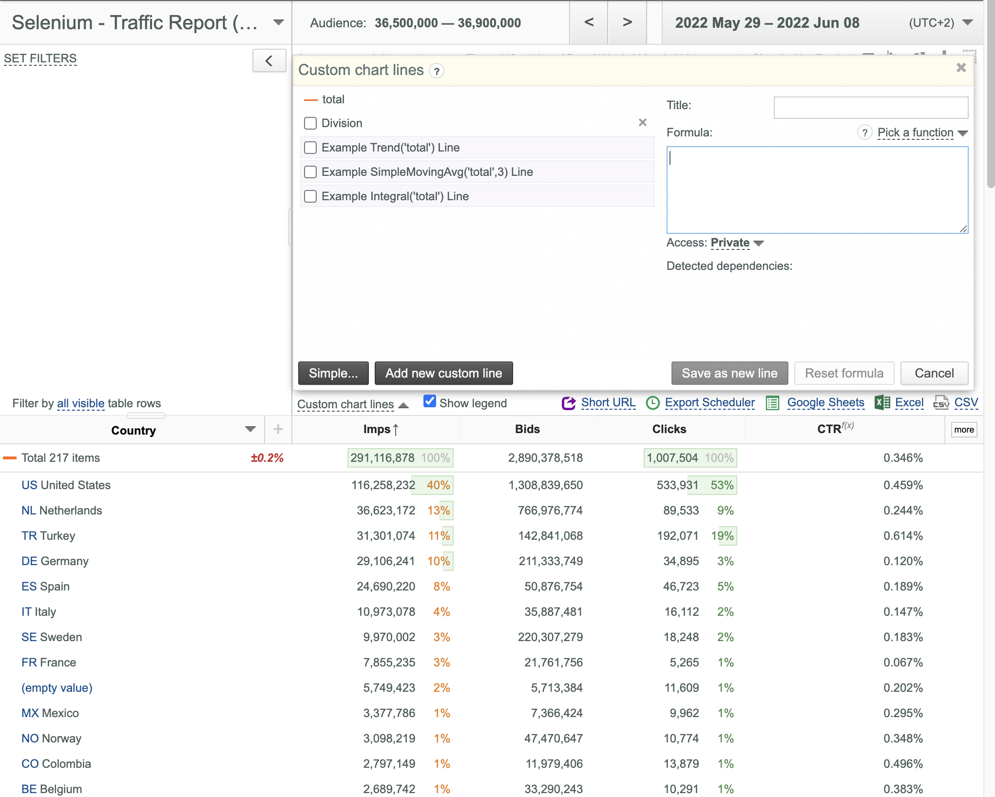Uncheck the Show legend checkbox
Screen dimensions: 995x797
tap(429, 401)
